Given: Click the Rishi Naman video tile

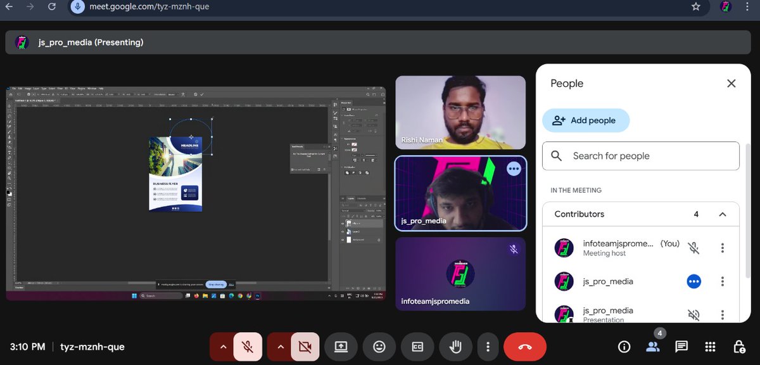Looking at the screenshot, I should click(460, 113).
